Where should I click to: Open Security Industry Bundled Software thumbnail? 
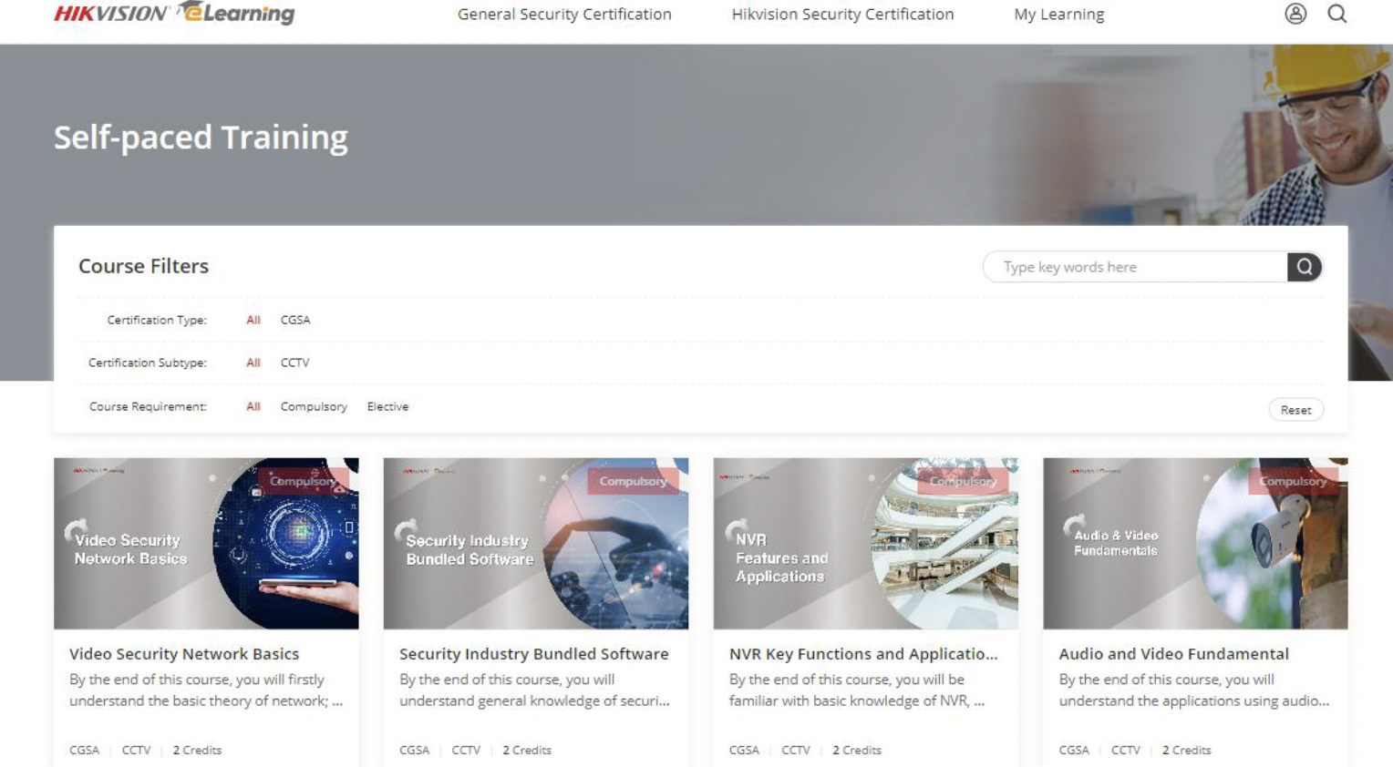(536, 544)
